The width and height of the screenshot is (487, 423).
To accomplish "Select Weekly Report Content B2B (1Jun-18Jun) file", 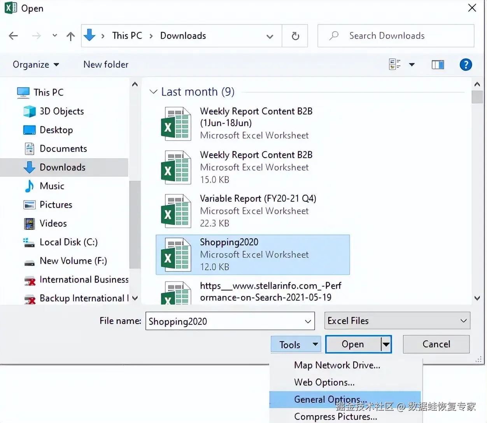I will 253,123.
